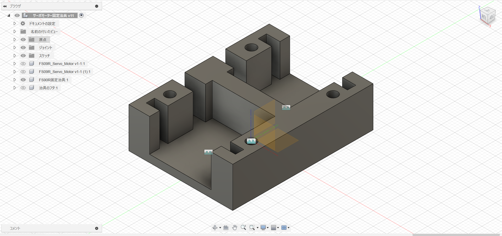Screen dimensions: 502x236
Task: Select the Orbit tool in navigation bar
Action: (x=215, y=228)
